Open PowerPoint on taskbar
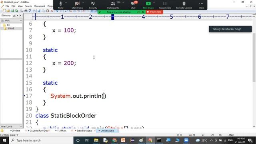 [x=123, y=140]
